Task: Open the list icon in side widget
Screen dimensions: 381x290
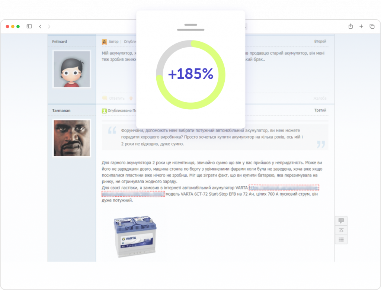Action: click(341, 239)
